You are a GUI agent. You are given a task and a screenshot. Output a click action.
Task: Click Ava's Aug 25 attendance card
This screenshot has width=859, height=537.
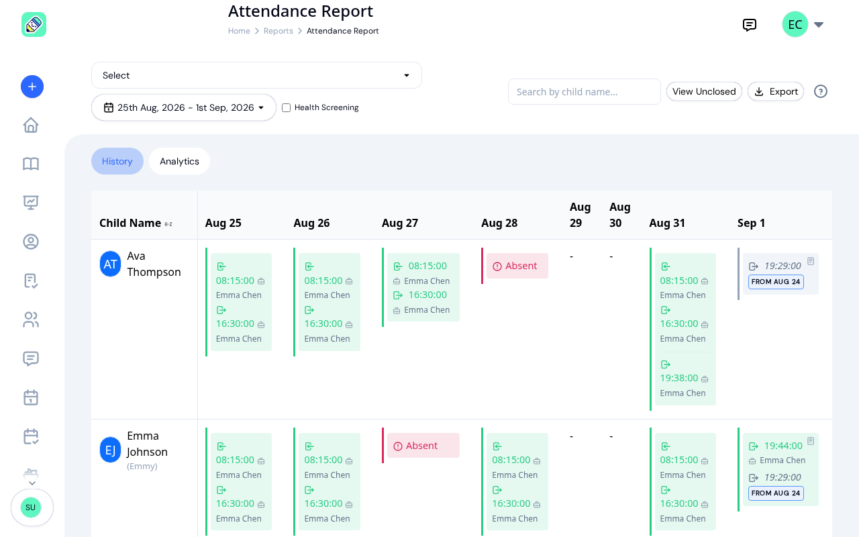[241, 302]
